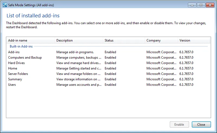Click Enabled status of Users row
The width and height of the screenshot is (217, 133).
tap(110, 85)
